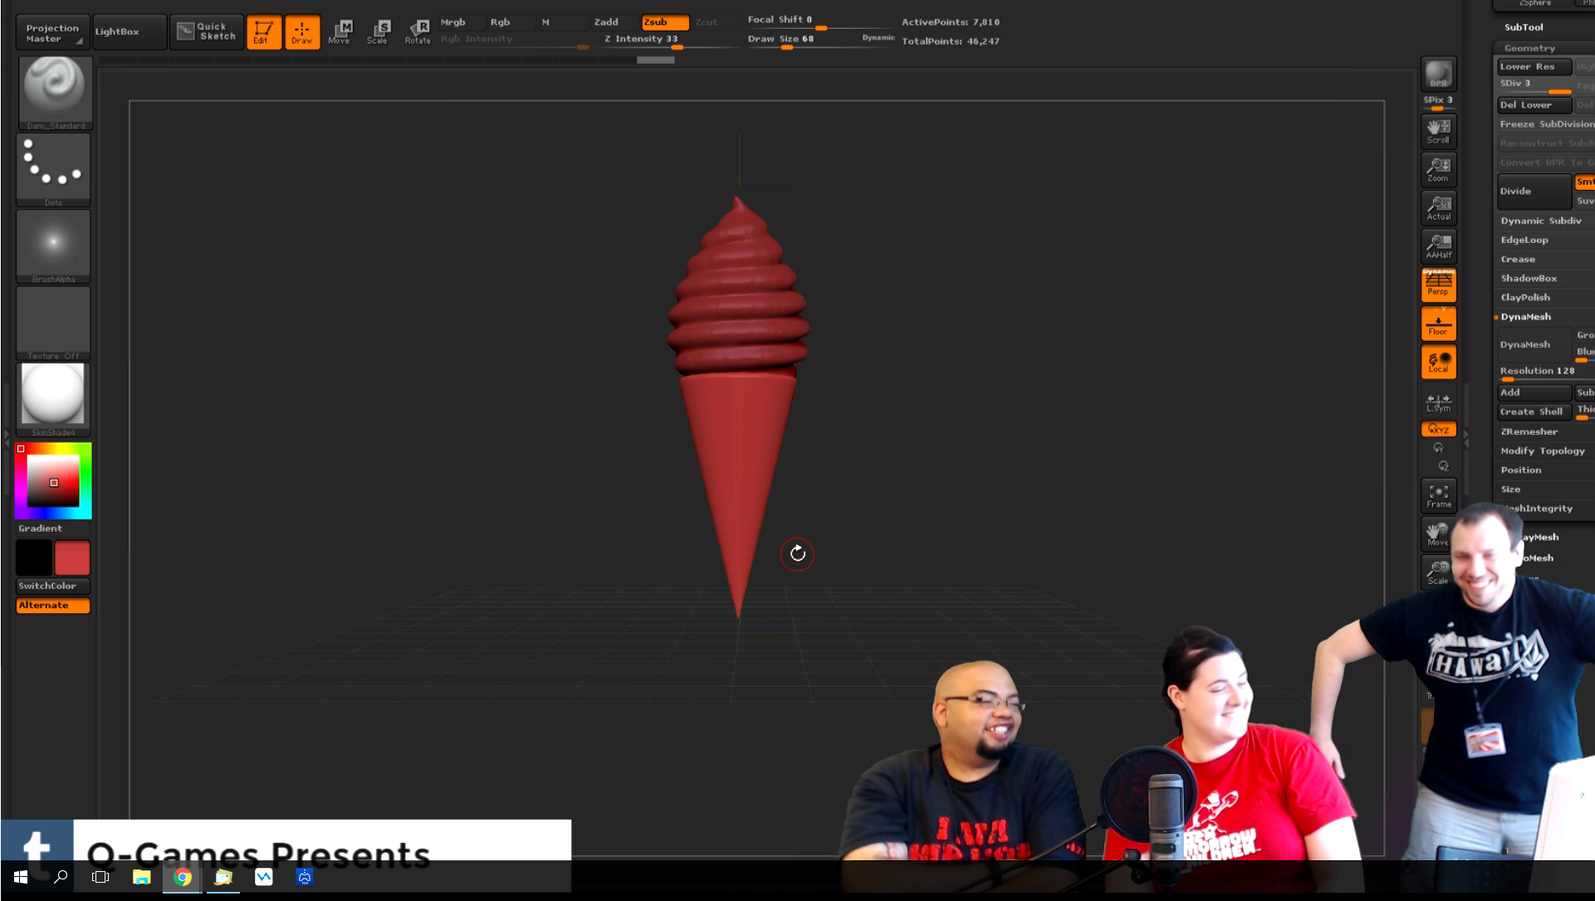Click the Lower Res button
Image resolution: width=1595 pixels, height=901 pixels.
point(1534,67)
